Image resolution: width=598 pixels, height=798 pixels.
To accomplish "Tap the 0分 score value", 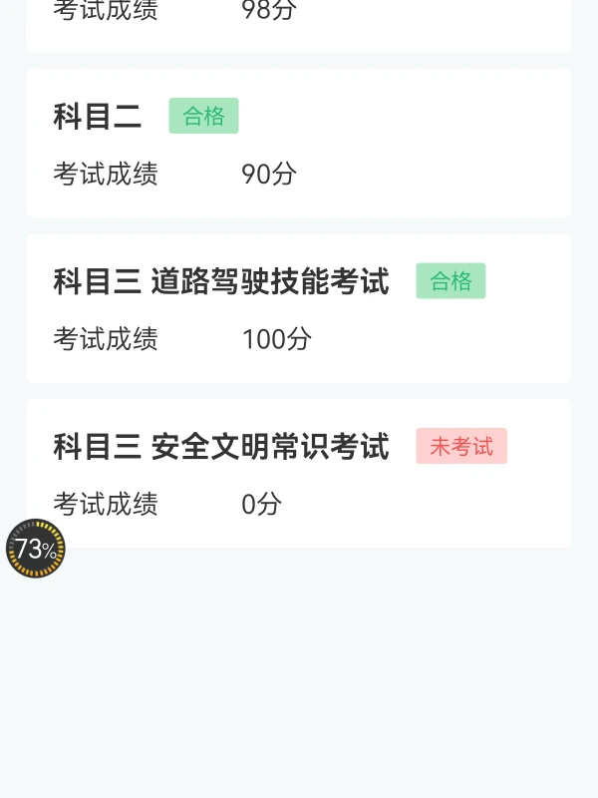I will [x=261, y=504].
